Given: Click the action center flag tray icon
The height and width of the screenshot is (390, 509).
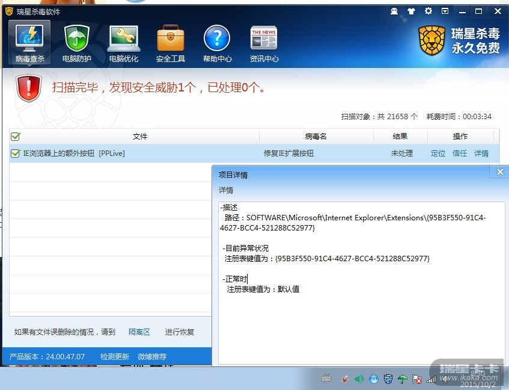Looking at the screenshot, I should tap(417, 379).
